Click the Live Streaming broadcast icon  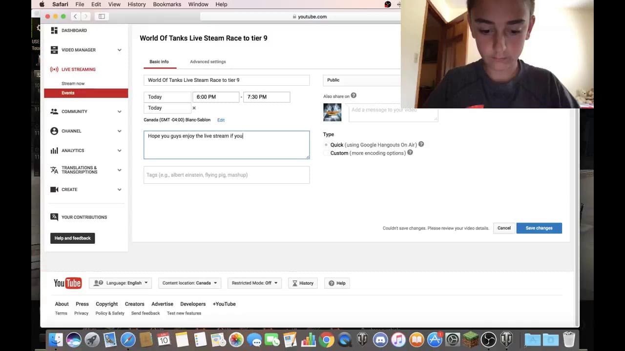coord(54,69)
